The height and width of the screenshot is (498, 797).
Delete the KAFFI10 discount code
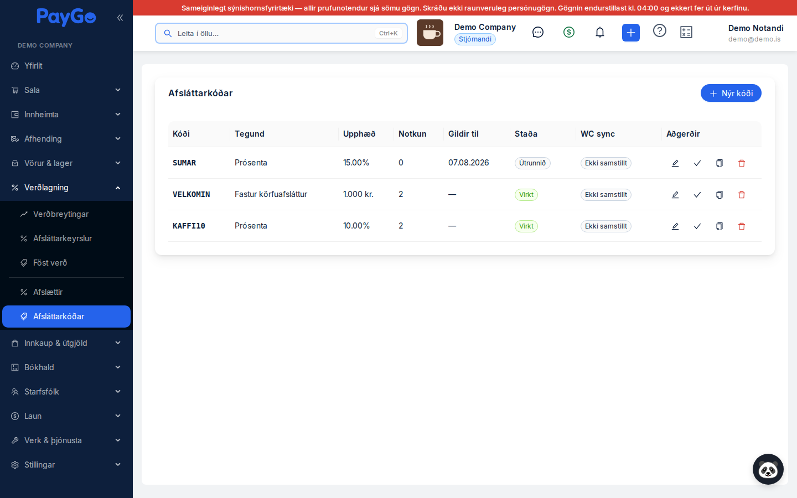742,226
